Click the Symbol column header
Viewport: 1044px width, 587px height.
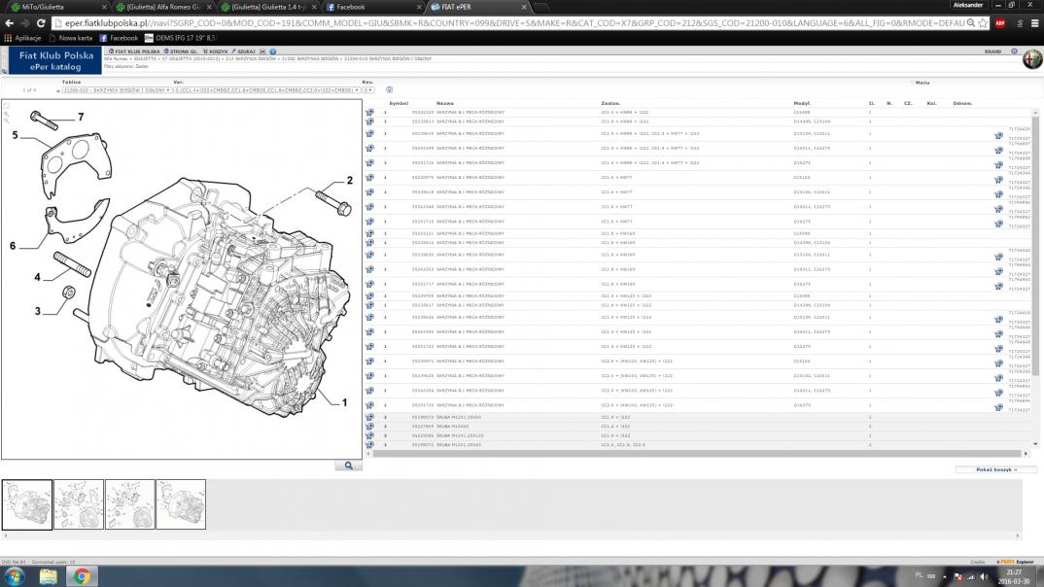coord(399,103)
